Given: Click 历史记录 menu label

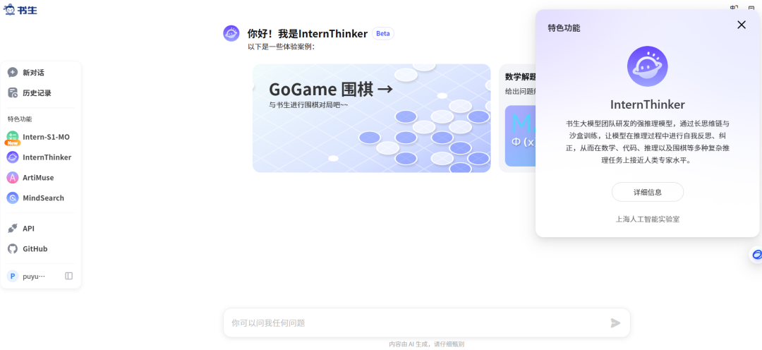Looking at the screenshot, I should [37, 93].
